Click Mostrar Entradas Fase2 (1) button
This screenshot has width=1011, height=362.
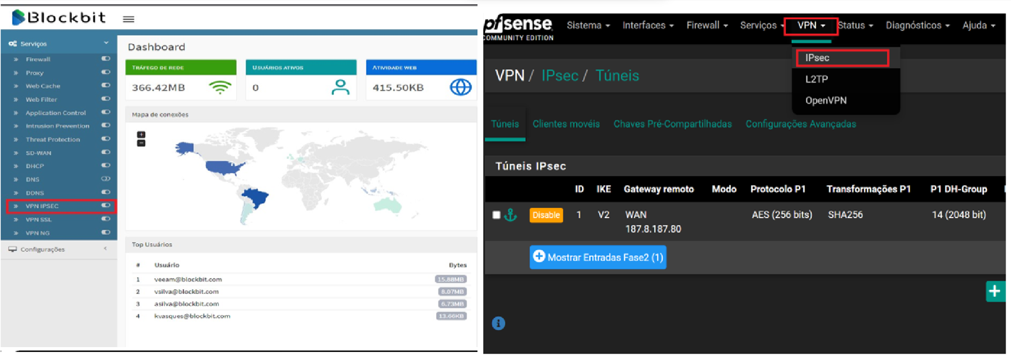pyautogui.click(x=598, y=257)
